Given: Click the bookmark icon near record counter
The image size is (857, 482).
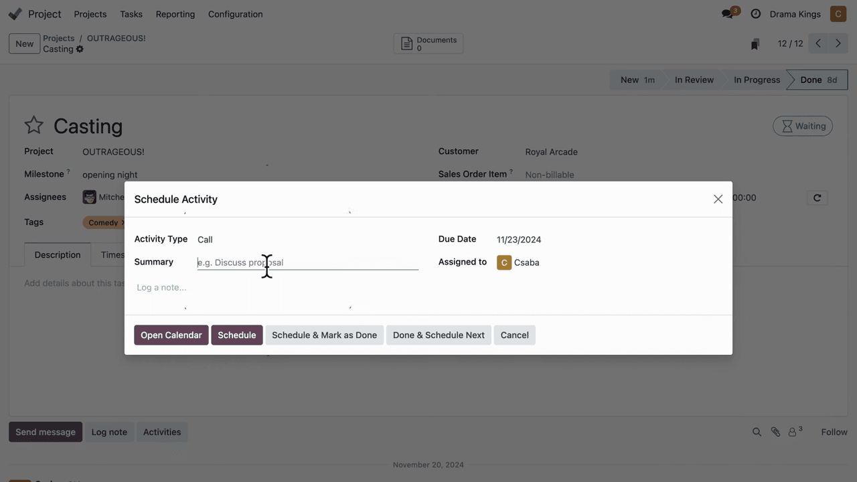Looking at the screenshot, I should coord(755,44).
